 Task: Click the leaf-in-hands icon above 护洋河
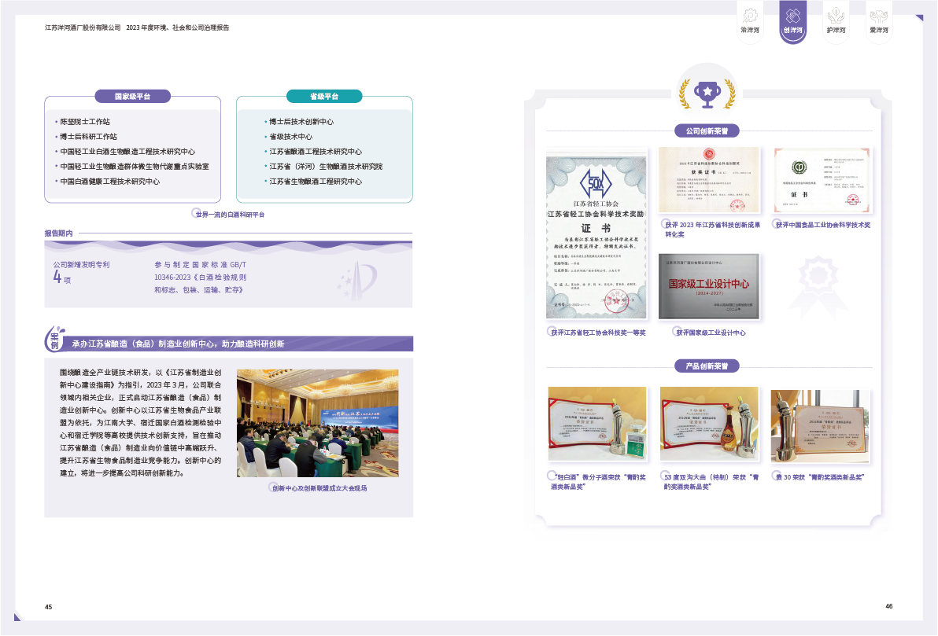point(836,14)
